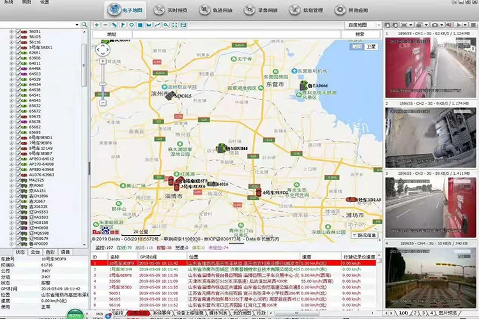
Task: Toggle checkbox for vehicle 56051
Action: tap(19, 31)
